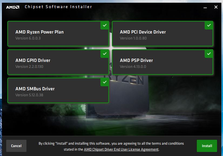The height and width of the screenshot is (156, 223).
Task: Select the text 'AMD PSP Driver'
Action: [136, 60]
